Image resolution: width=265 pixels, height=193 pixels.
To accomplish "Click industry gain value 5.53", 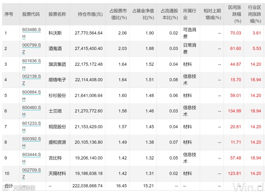I will click(257, 49).
